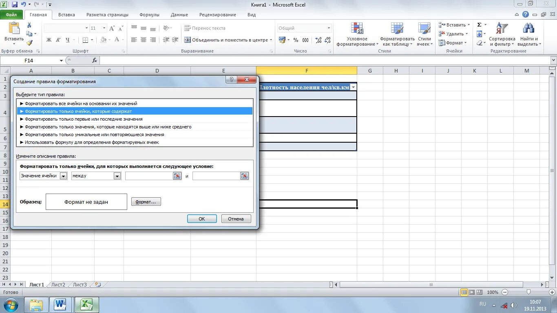
Task: Toggle underline Ч formatting
Action: tap(67, 40)
